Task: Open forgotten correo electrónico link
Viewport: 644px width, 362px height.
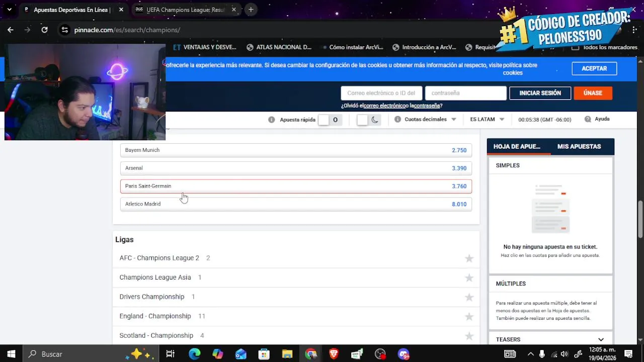Action: point(384,106)
